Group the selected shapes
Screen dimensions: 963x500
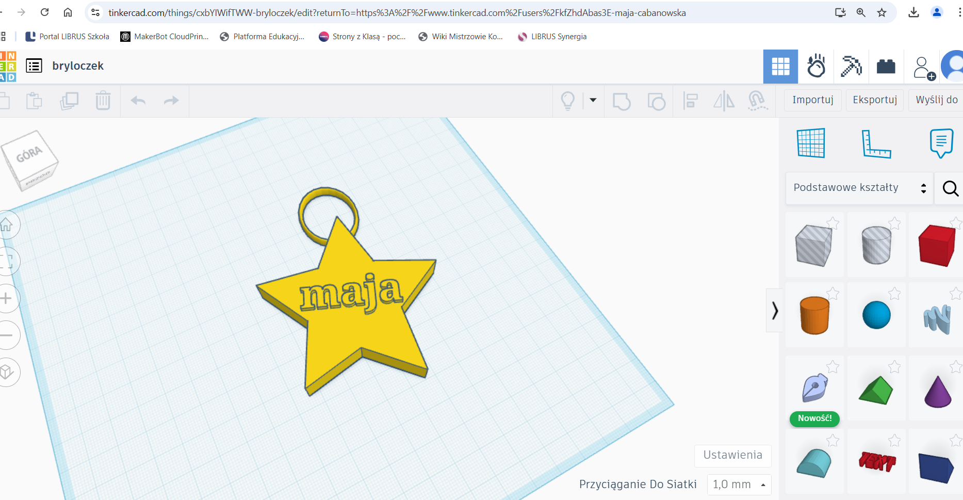click(x=622, y=101)
